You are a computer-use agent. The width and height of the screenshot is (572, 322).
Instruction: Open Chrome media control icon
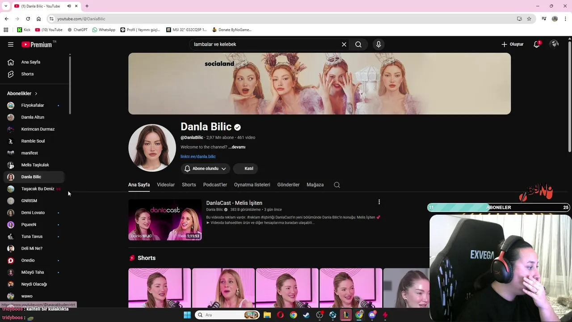pos(544,19)
